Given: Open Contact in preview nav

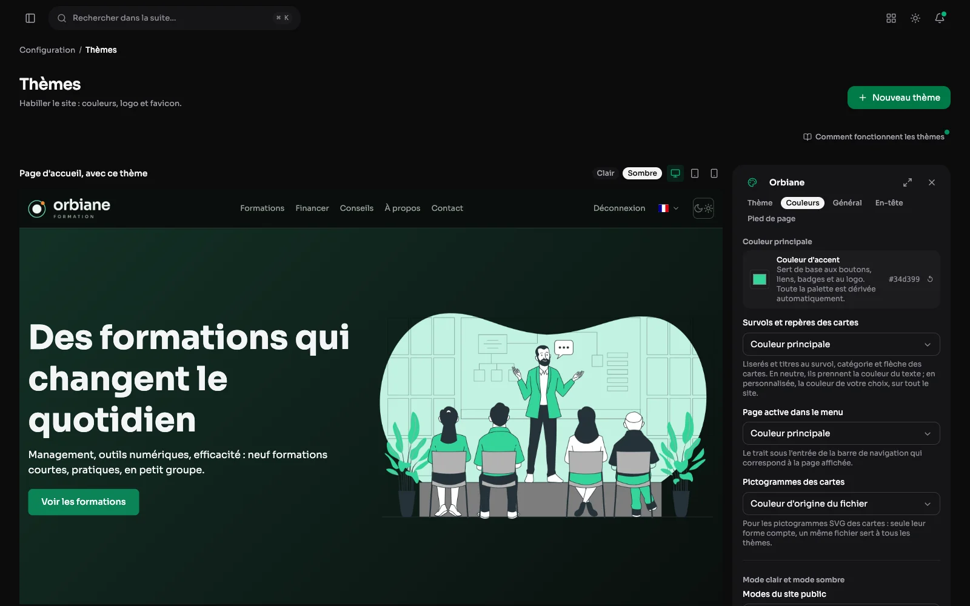Looking at the screenshot, I should tap(447, 208).
